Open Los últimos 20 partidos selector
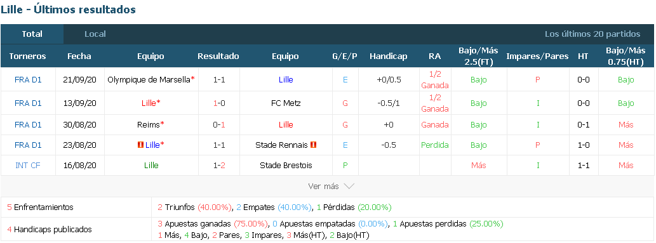 click(x=592, y=34)
